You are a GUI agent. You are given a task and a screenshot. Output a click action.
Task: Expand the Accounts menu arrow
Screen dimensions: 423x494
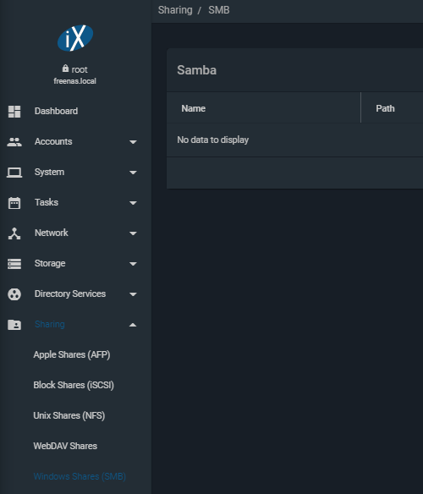pos(133,142)
